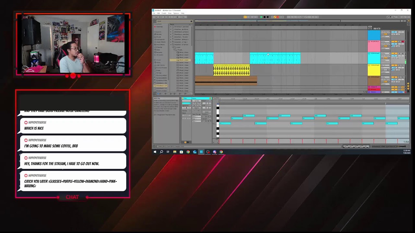Toggle the arrangement Loop switch

pos(303,17)
